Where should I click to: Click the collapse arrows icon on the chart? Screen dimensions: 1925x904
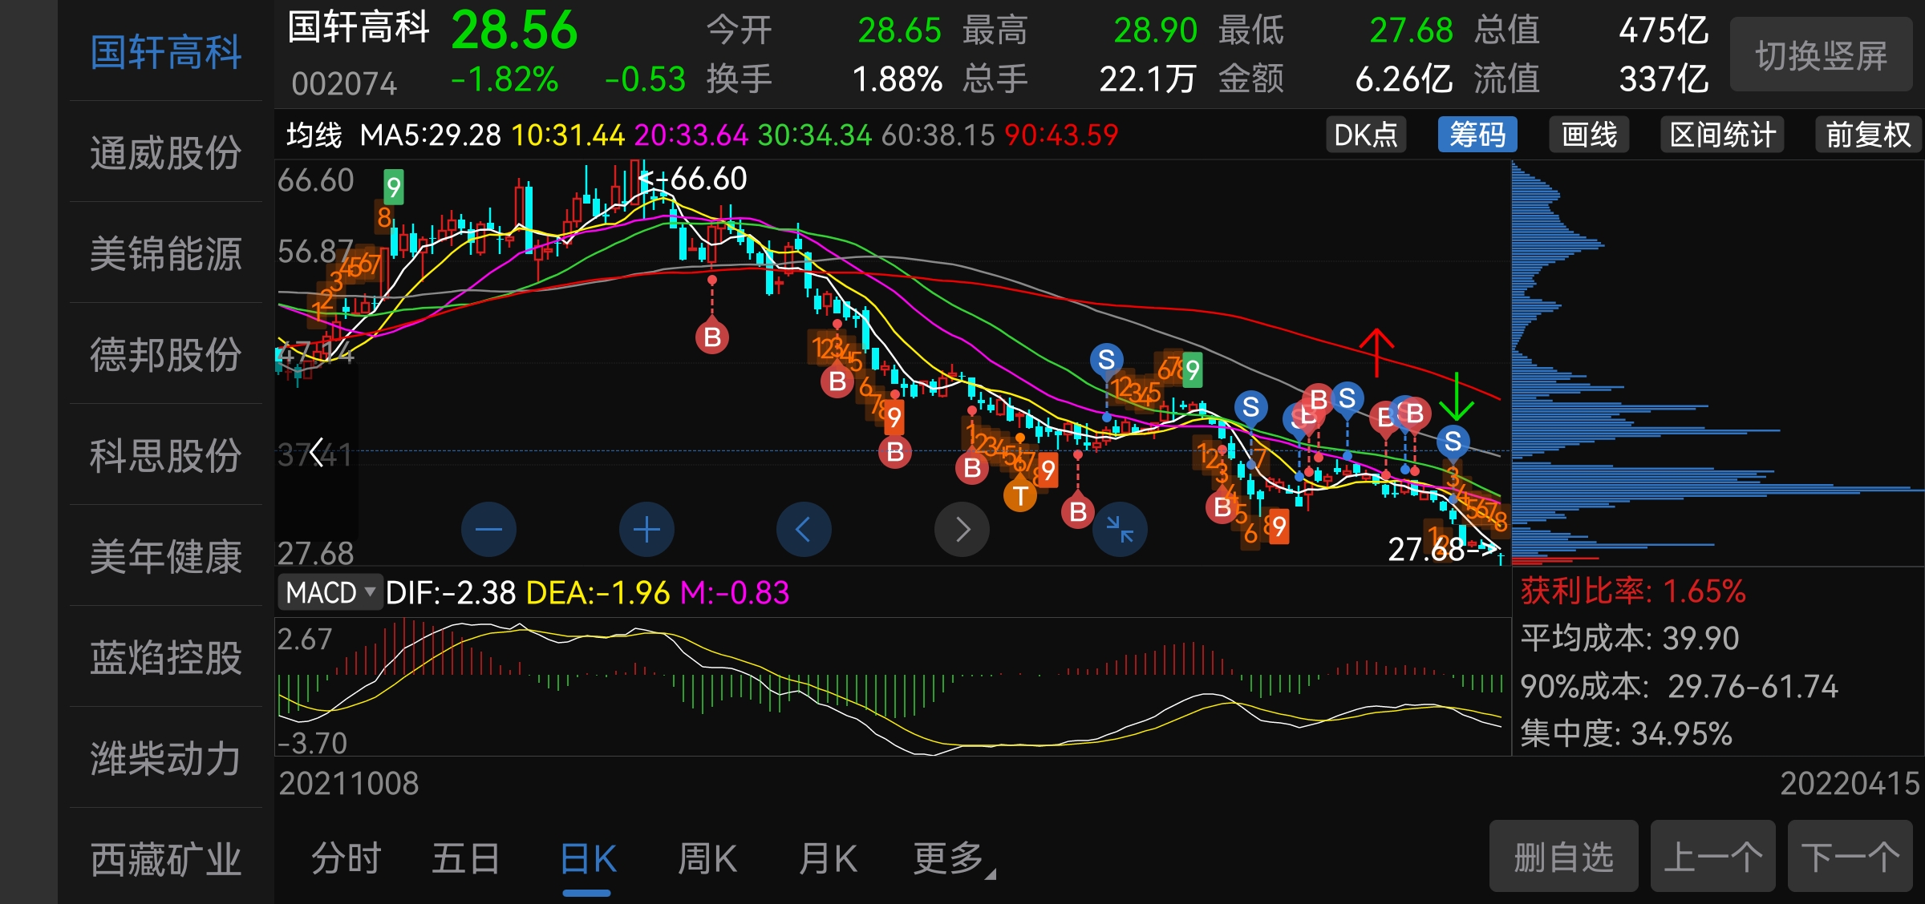1120,529
